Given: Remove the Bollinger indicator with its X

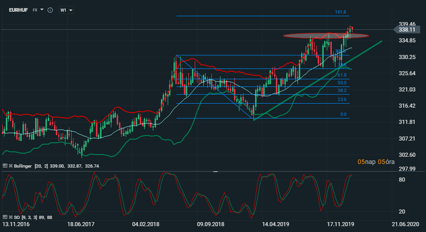Looking at the screenshot, I should 10,166.
